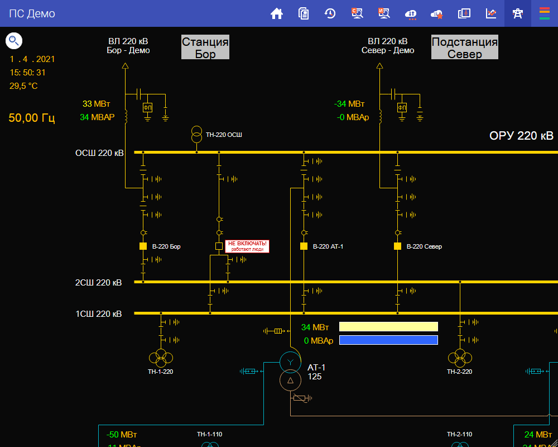Select the АТ-1 autotransformer symbol
This screenshot has height=447, width=558.
(x=290, y=370)
